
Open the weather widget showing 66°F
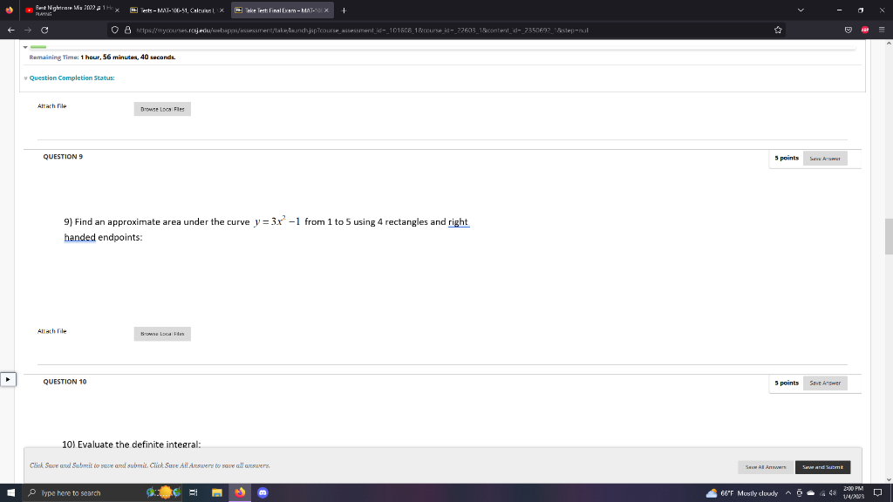click(741, 493)
